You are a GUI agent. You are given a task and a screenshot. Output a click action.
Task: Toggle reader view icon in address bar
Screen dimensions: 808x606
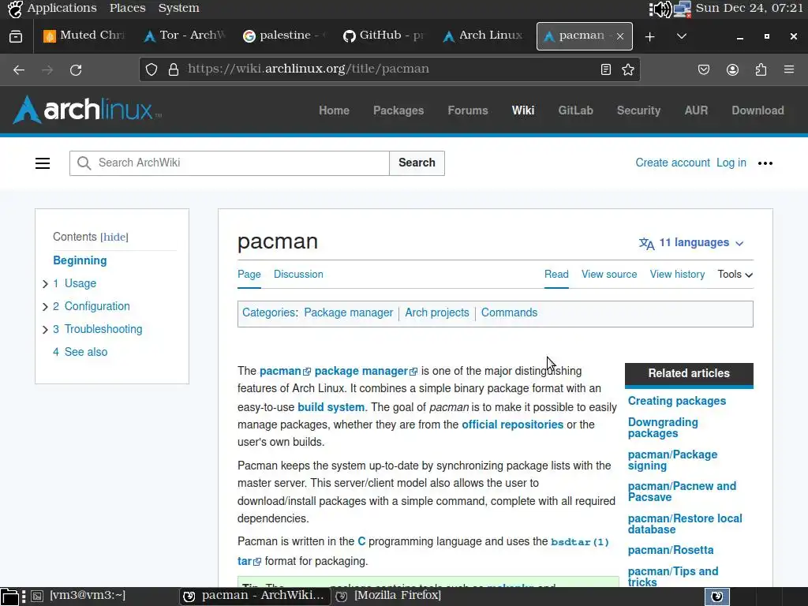(606, 69)
